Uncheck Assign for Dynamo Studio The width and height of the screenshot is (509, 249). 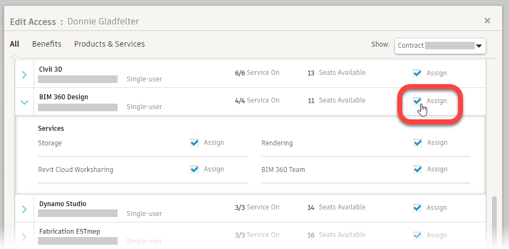417,208
